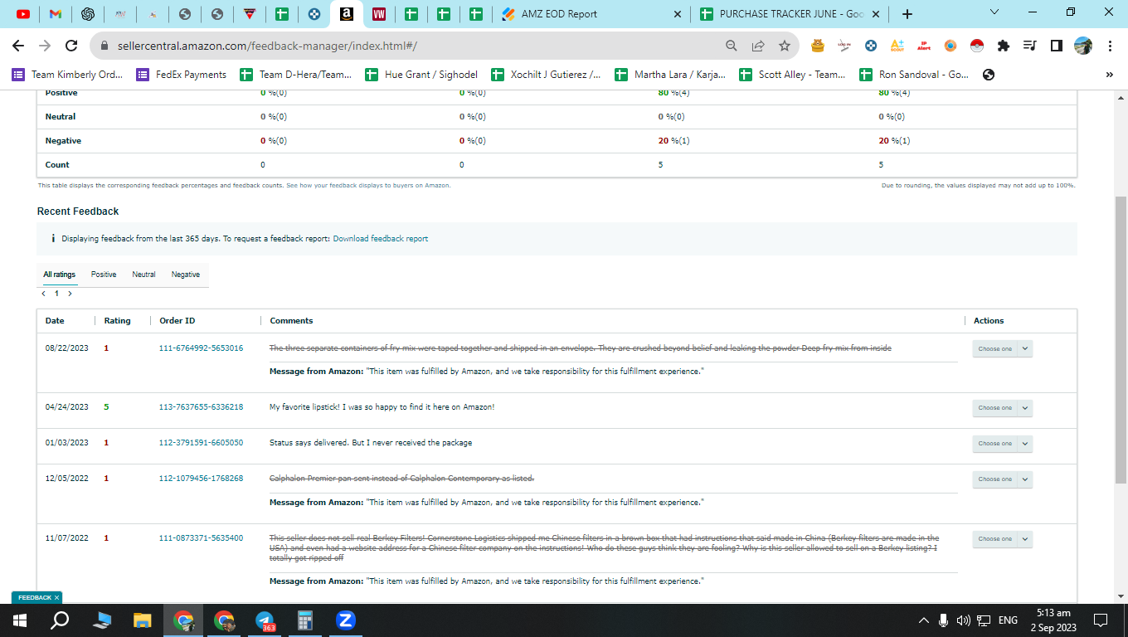Open Choose one dropdown for 11/07/2022 feedback
The image size is (1128, 637).
[x=1002, y=539]
